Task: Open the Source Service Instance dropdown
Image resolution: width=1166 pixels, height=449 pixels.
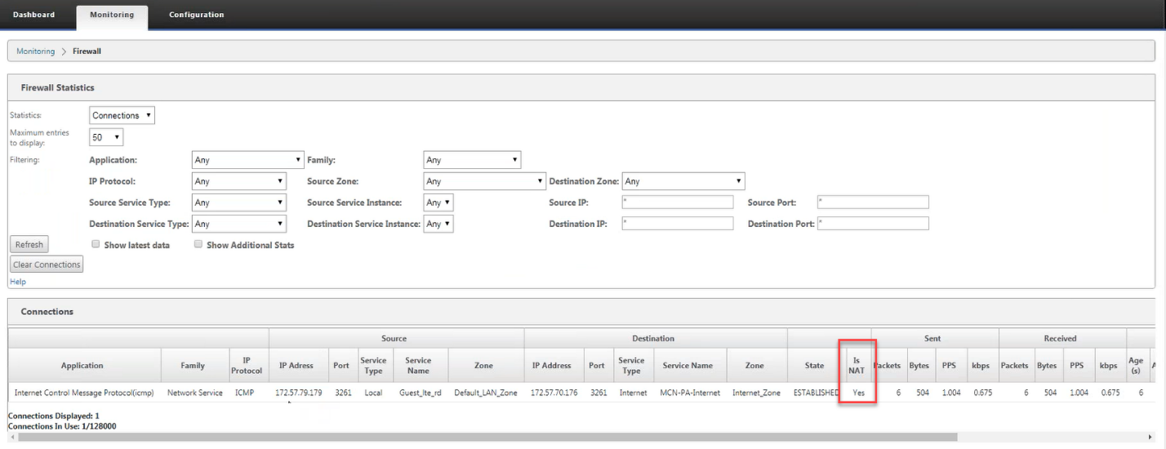Action: [438, 202]
